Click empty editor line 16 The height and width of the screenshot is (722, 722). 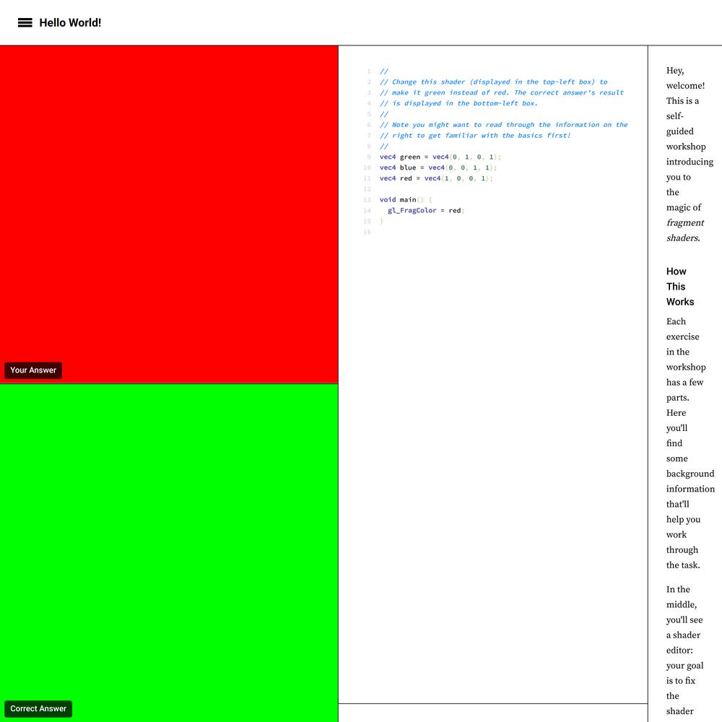click(x=504, y=232)
